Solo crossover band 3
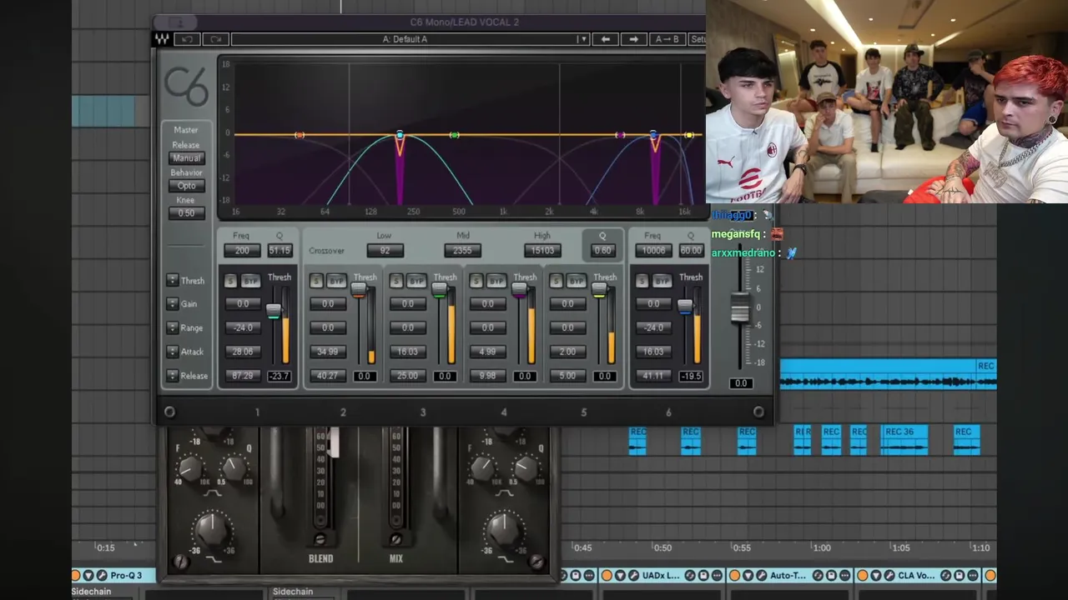Image resolution: width=1068 pixels, height=600 pixels. (396, 282)
